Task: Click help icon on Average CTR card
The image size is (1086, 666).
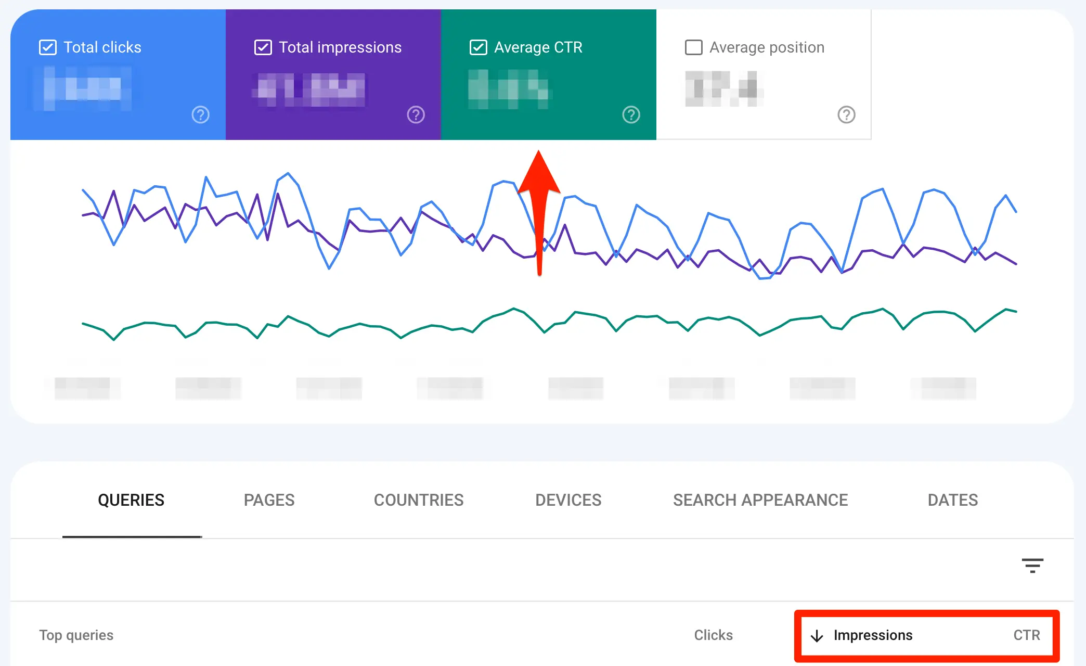Action: pos(631,114)
